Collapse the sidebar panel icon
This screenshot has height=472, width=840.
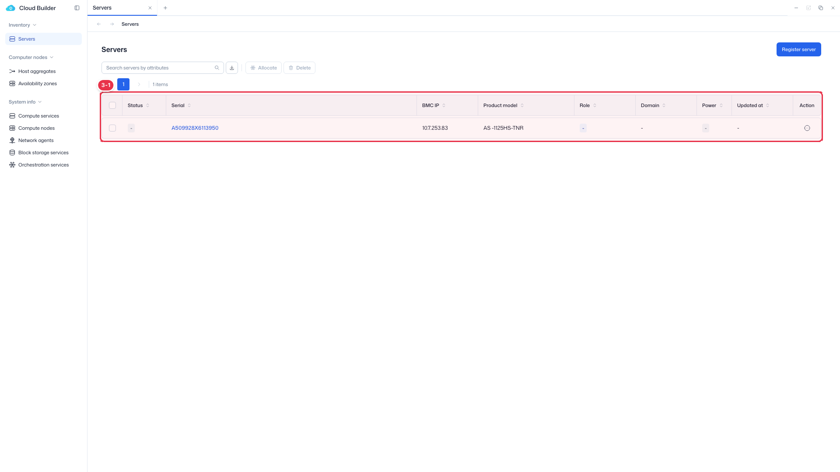click(x=77, y=8)
